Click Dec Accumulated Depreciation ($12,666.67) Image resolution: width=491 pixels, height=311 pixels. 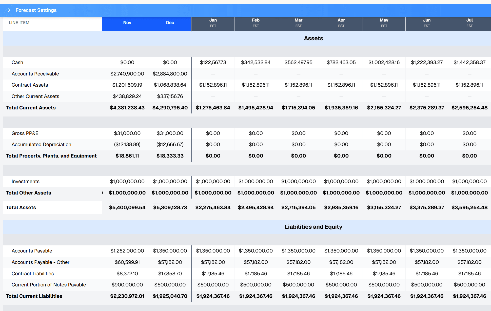(170, 144)
